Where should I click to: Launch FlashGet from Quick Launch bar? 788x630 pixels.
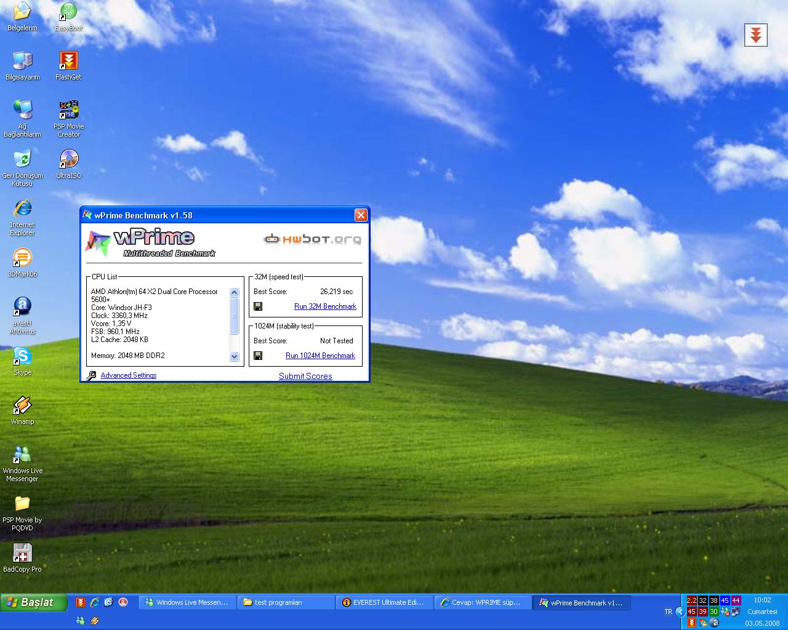tap(81, 602)
